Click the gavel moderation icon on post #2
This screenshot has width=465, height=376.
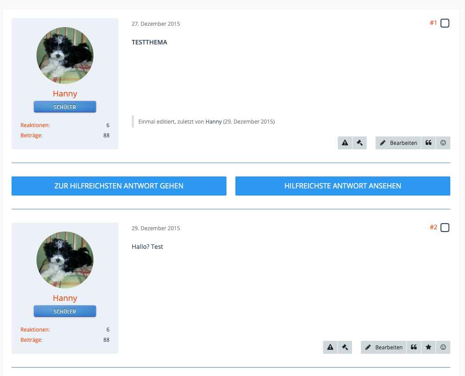click(x=345, y=348)
